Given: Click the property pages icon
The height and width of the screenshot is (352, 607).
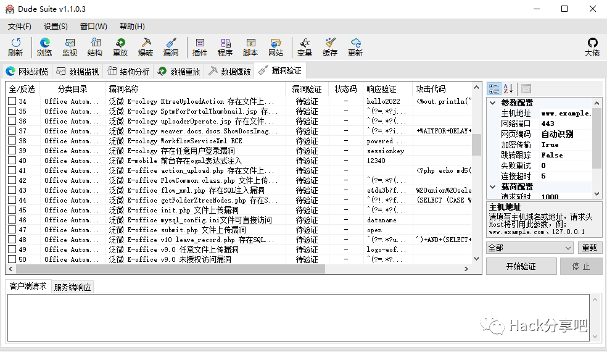Looking at the screenshot, I should tap(526, 89).
